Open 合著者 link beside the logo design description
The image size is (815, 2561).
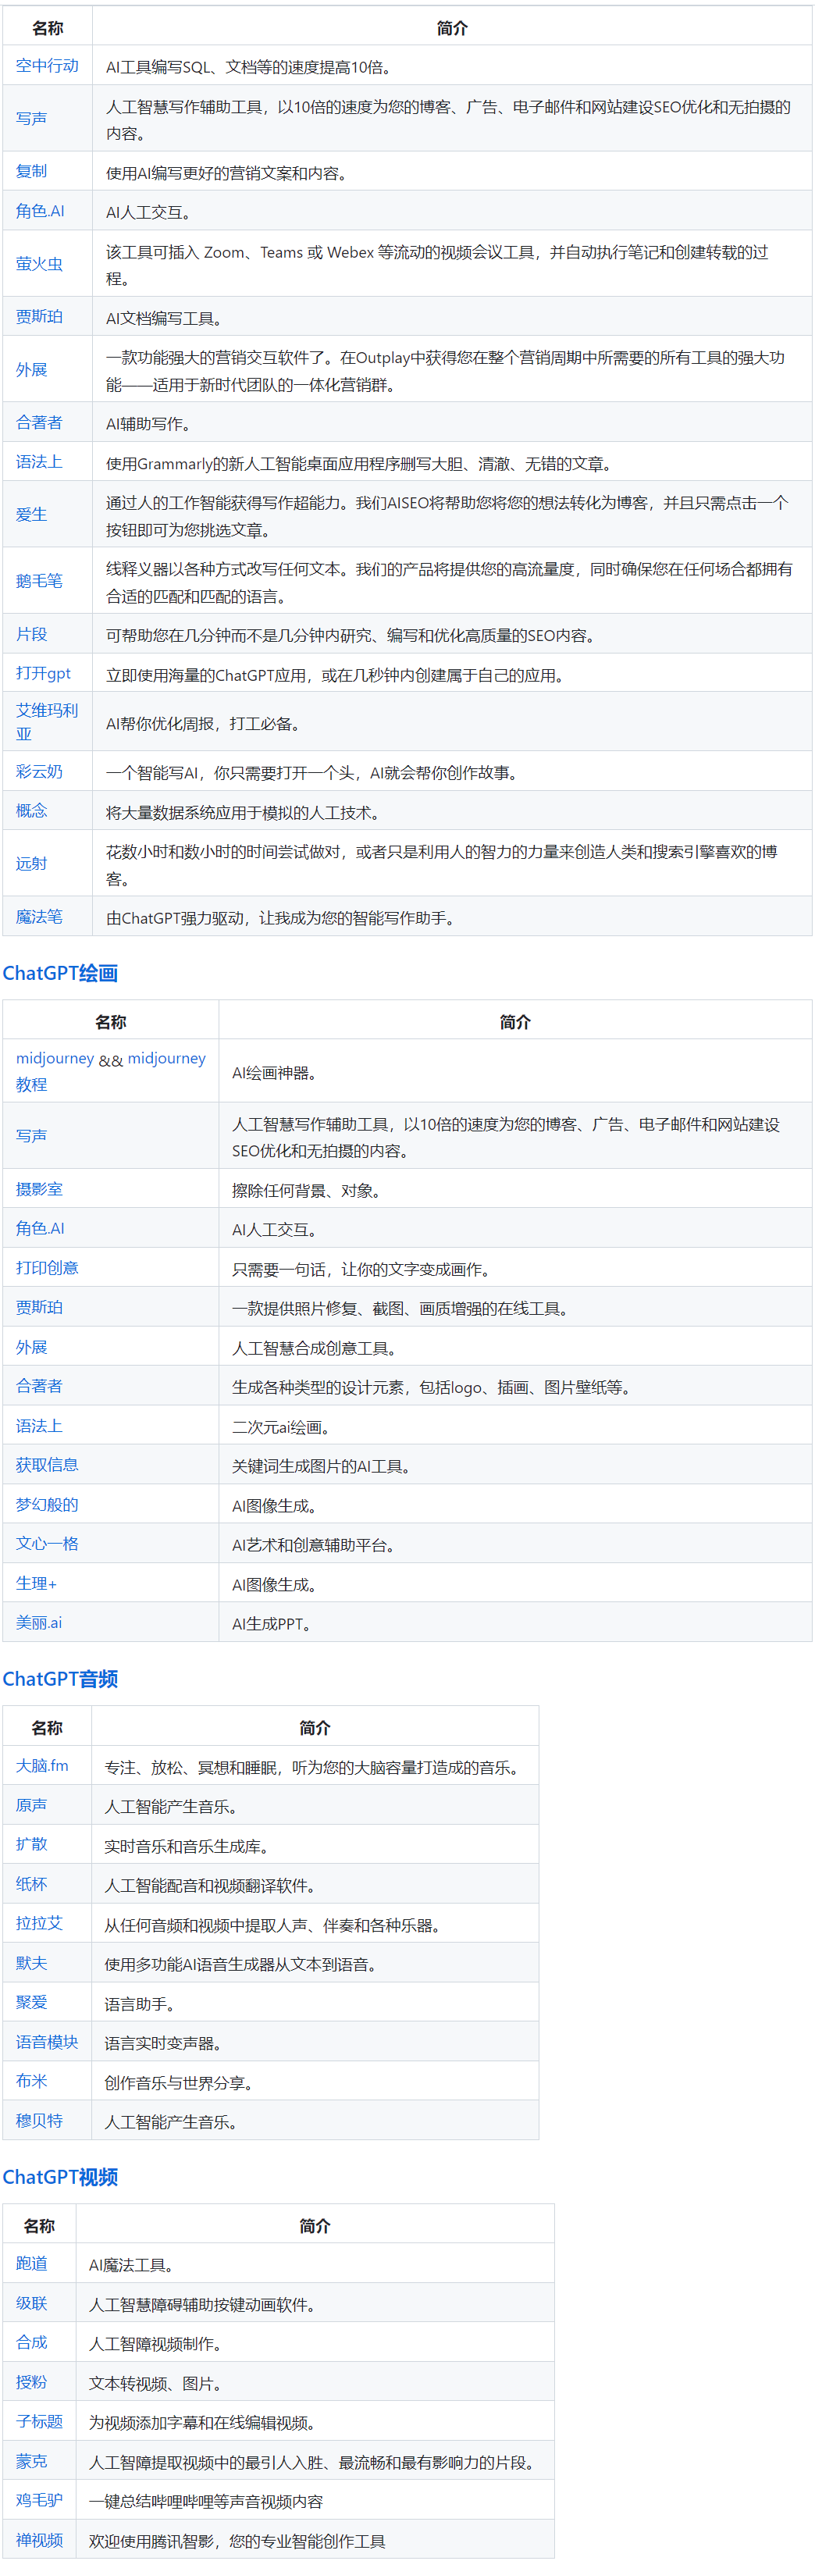[x=39, y=1386]
